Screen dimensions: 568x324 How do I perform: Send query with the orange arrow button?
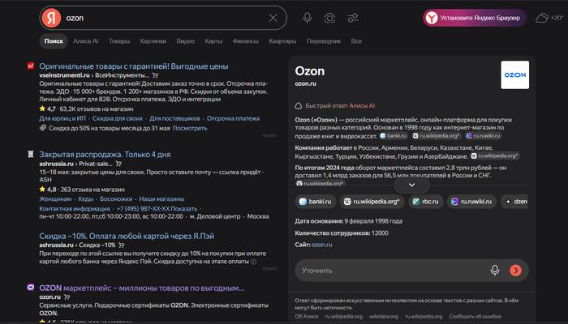pos(515,271)
